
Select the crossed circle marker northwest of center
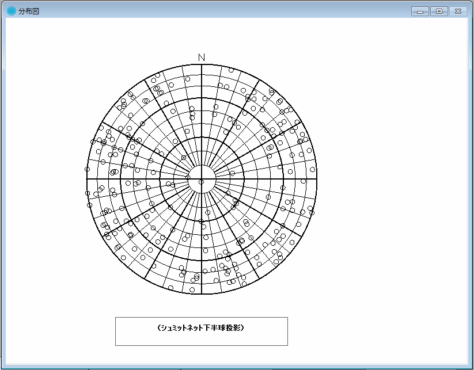184,157
